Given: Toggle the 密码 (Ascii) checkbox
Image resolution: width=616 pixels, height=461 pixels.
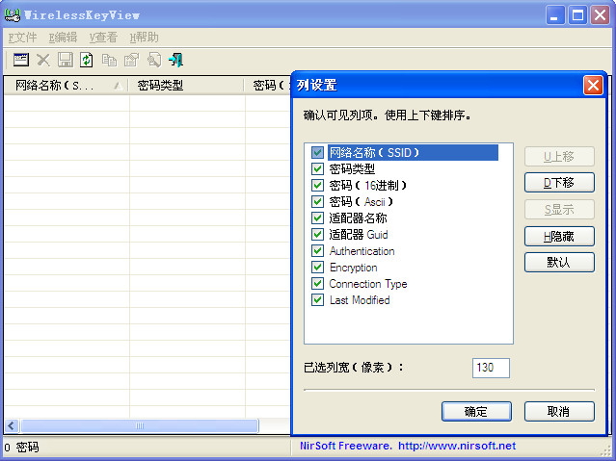Looking at the screenshot, I should (x=317, y=201).
